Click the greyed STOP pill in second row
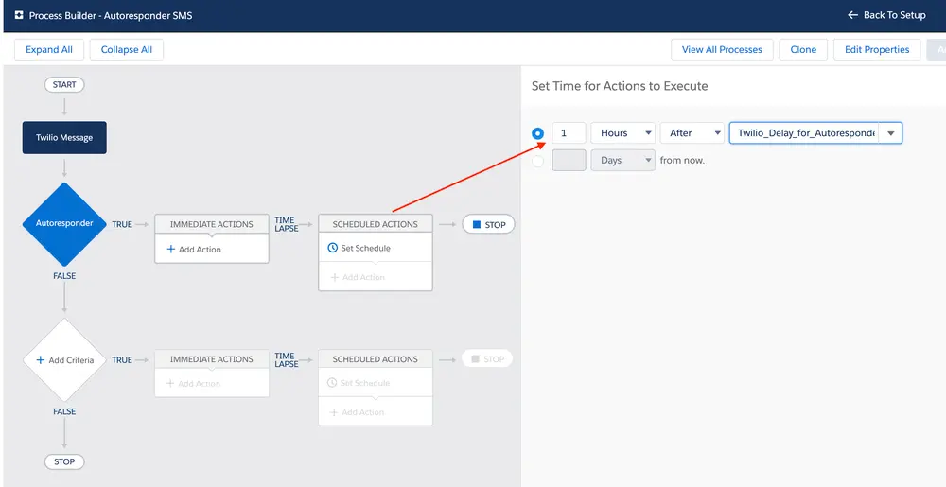Image resolution: width=946 pixels, height=487 pixels. tap(487, 359)
